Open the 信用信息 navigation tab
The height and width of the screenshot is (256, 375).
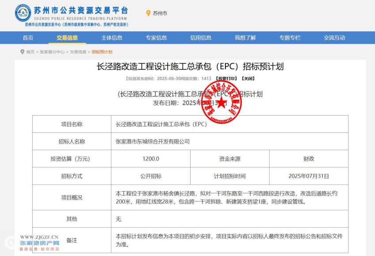pyautogui.click(x=201, y=38)
